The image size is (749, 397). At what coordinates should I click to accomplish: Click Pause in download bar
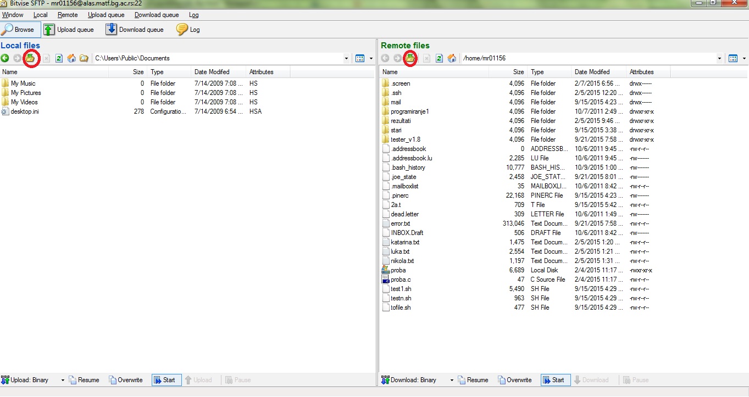tap(635, 380)
